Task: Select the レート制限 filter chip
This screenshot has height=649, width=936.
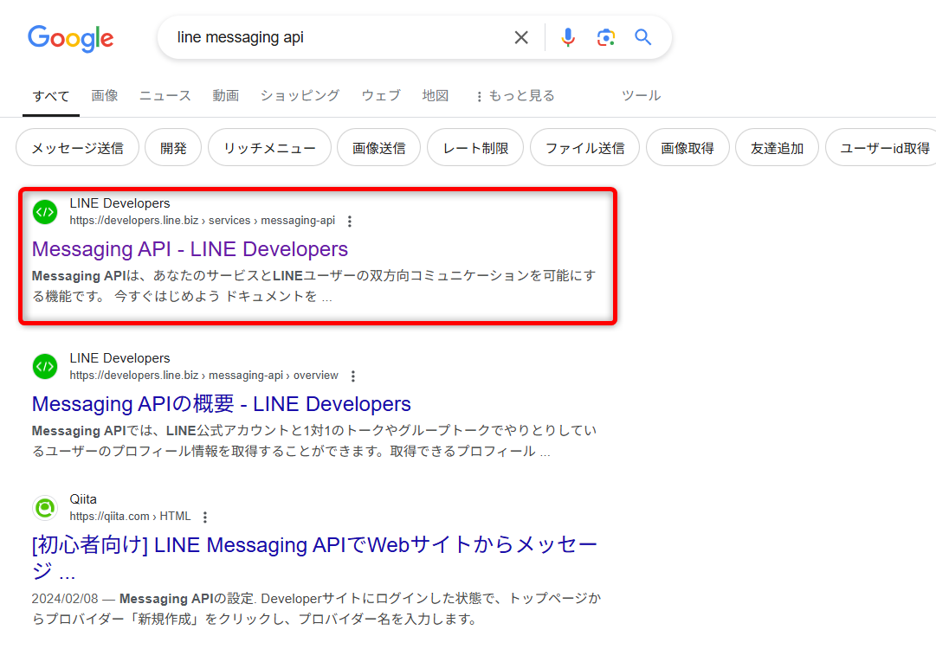Action: pyautogui.click(x=474, y=147)
